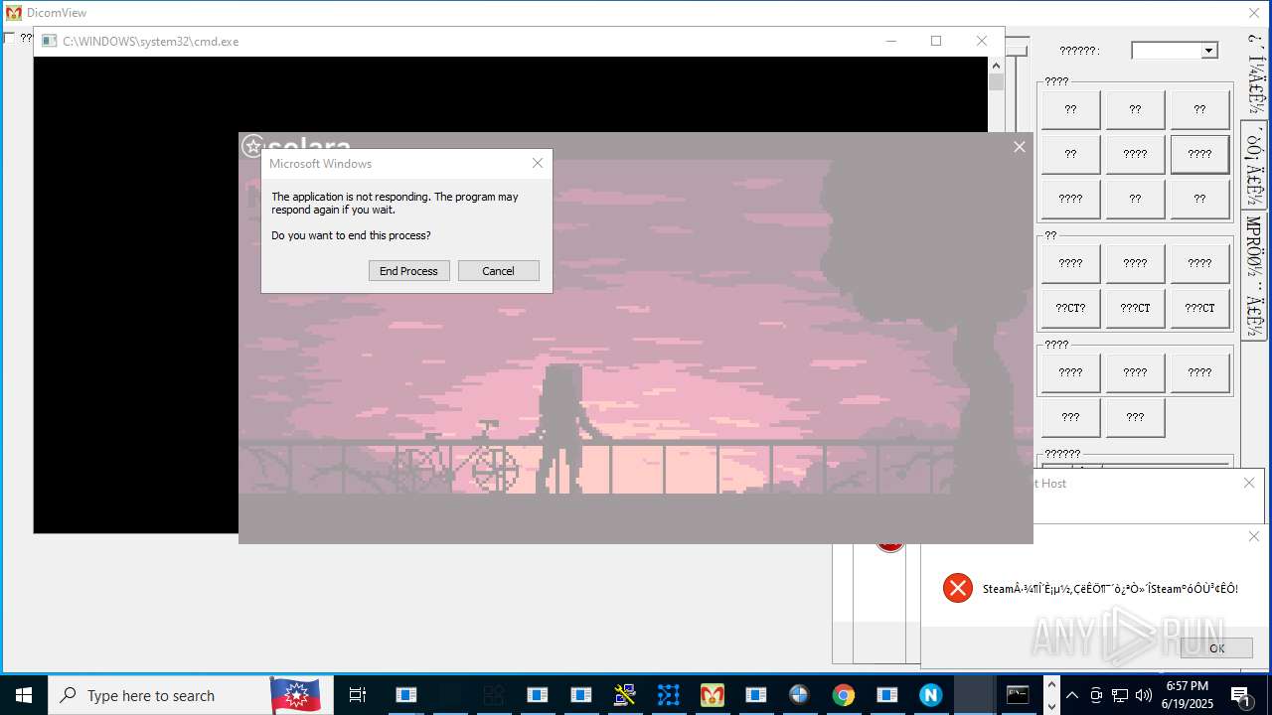This screenshot has height=715, width=1272.
Task: Click the yellow network tool icon on the taskbar
Action: tap(625, 695)
